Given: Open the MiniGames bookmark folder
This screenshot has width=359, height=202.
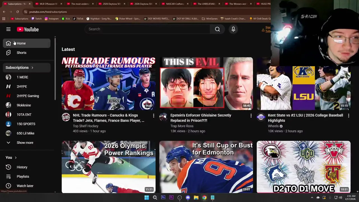Looking at the screenshot, I should tap(210, 19).
